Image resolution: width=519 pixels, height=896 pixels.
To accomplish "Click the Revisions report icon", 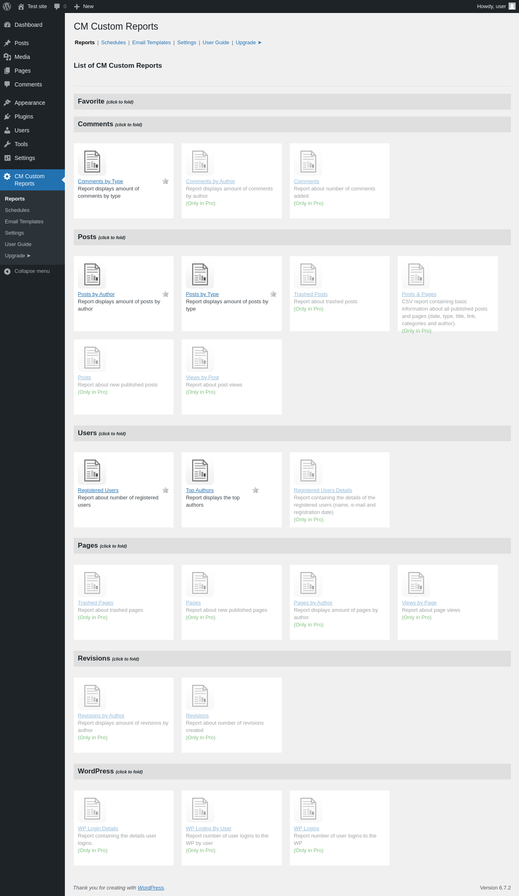I will pos(200,696).
